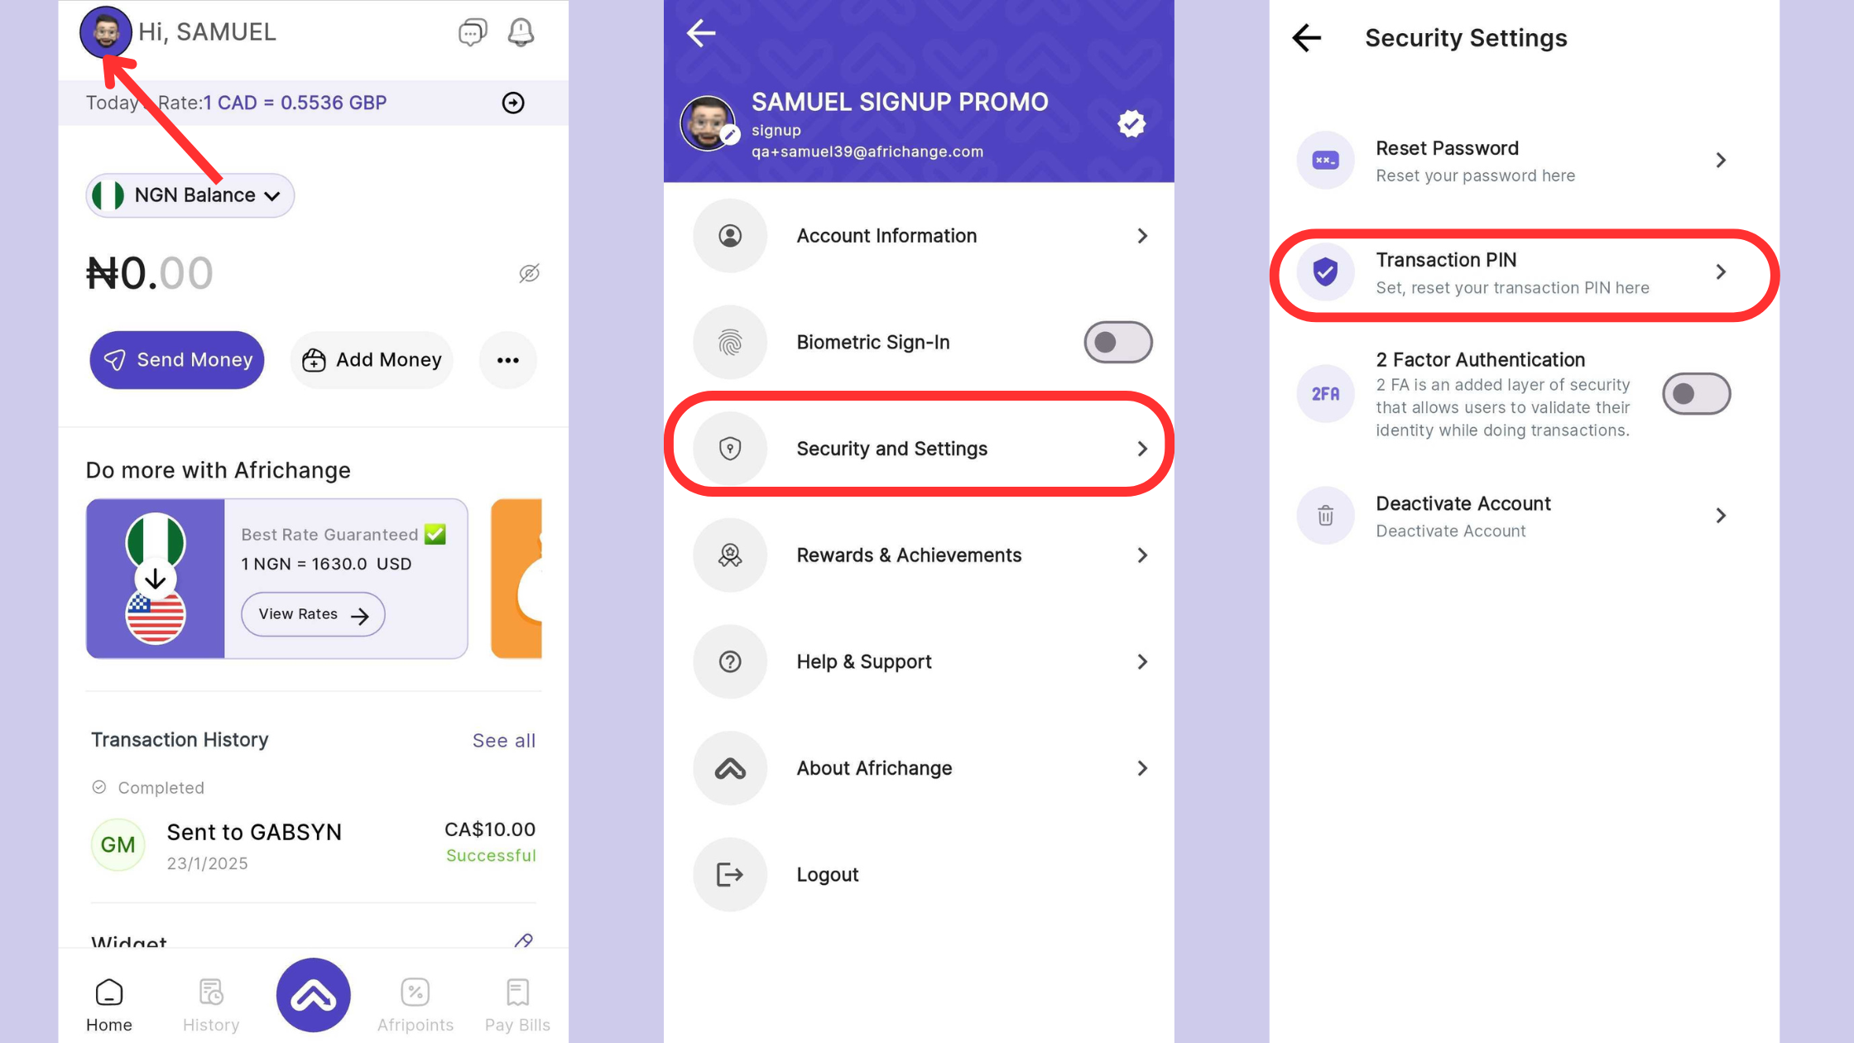Expand the Security and Settings chevron
This screenshot has height=1043, width=1854.
pyautogui.click(x=1142, y=449)
